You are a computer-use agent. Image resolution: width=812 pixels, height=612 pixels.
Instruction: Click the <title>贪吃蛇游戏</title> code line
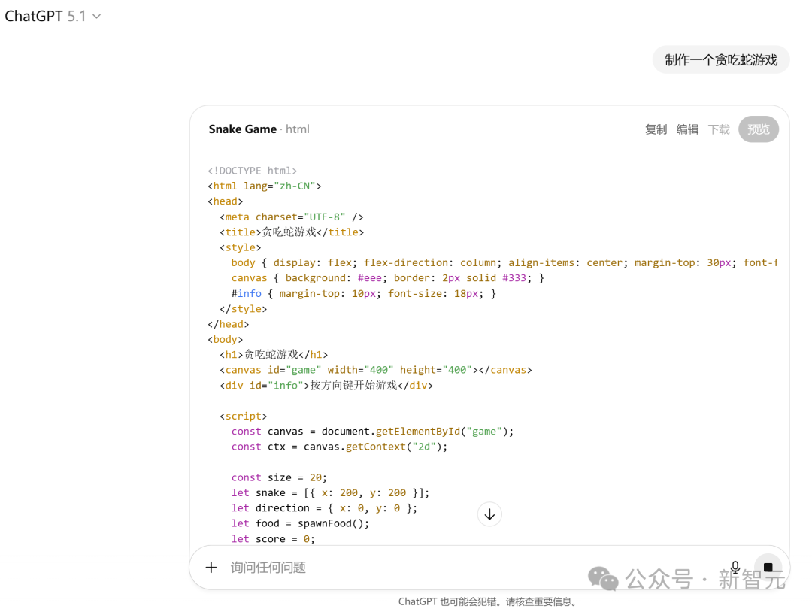coord(292,232)
